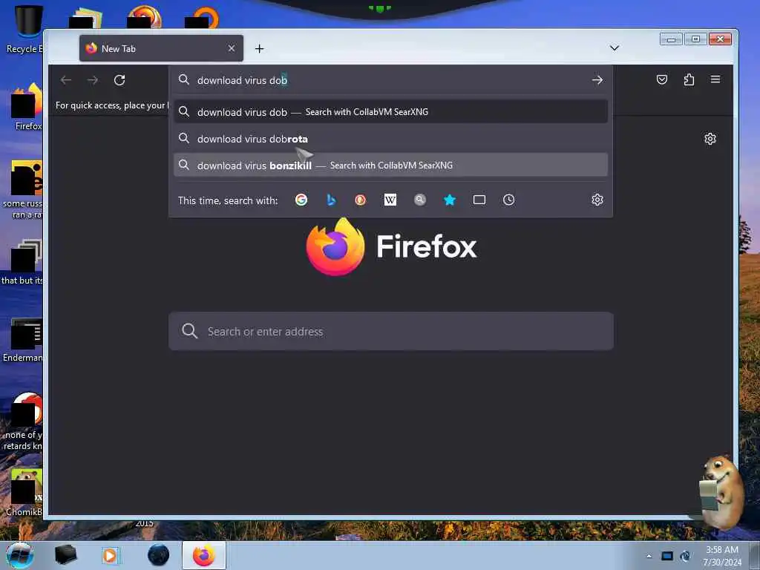Open the network tray icon

coord(667,556)
